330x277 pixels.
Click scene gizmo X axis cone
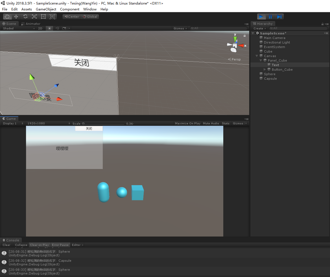pos(241,46)
